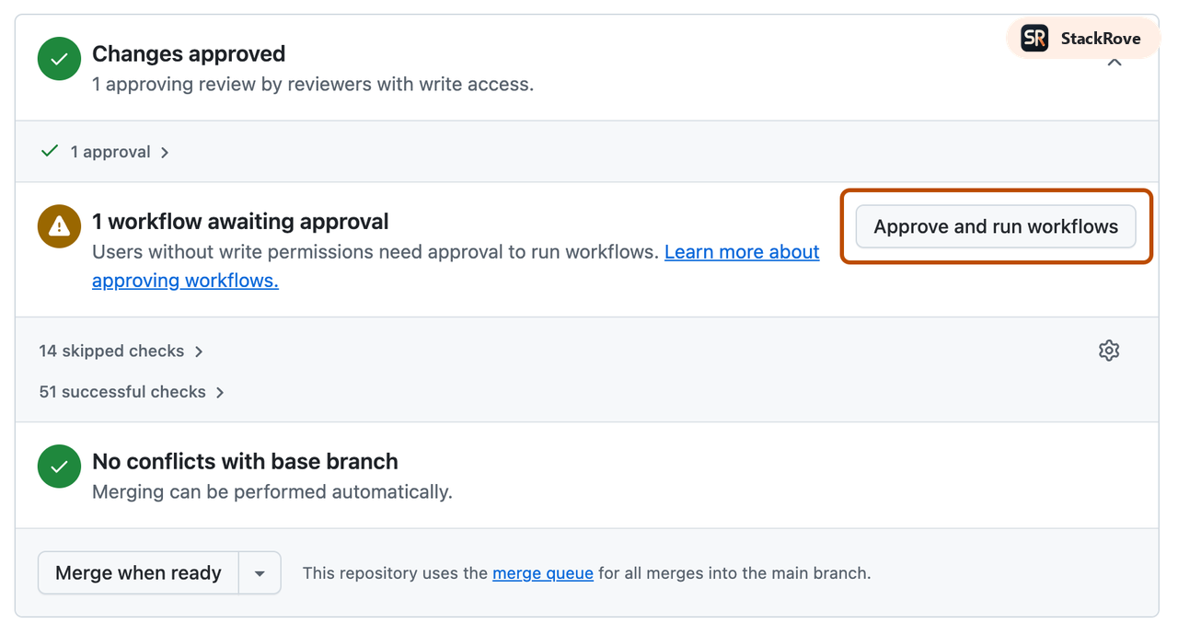Click the yellow workflow warning triangle icon

[58, 225]
